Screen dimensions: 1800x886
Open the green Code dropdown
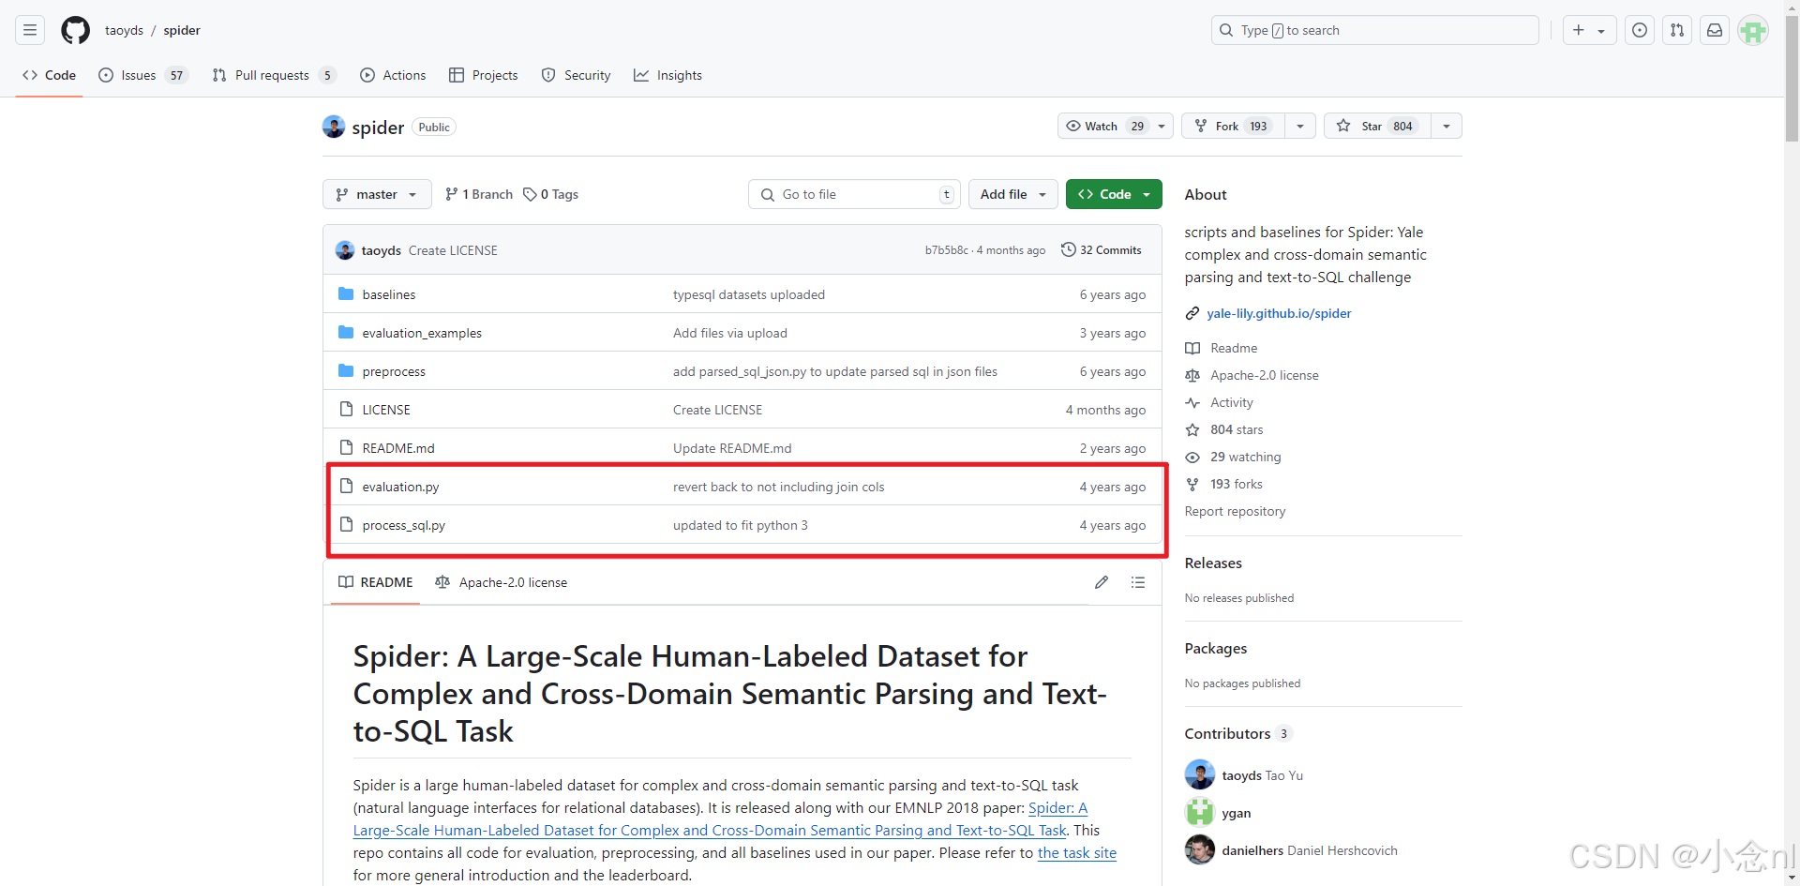point(1114,194)
